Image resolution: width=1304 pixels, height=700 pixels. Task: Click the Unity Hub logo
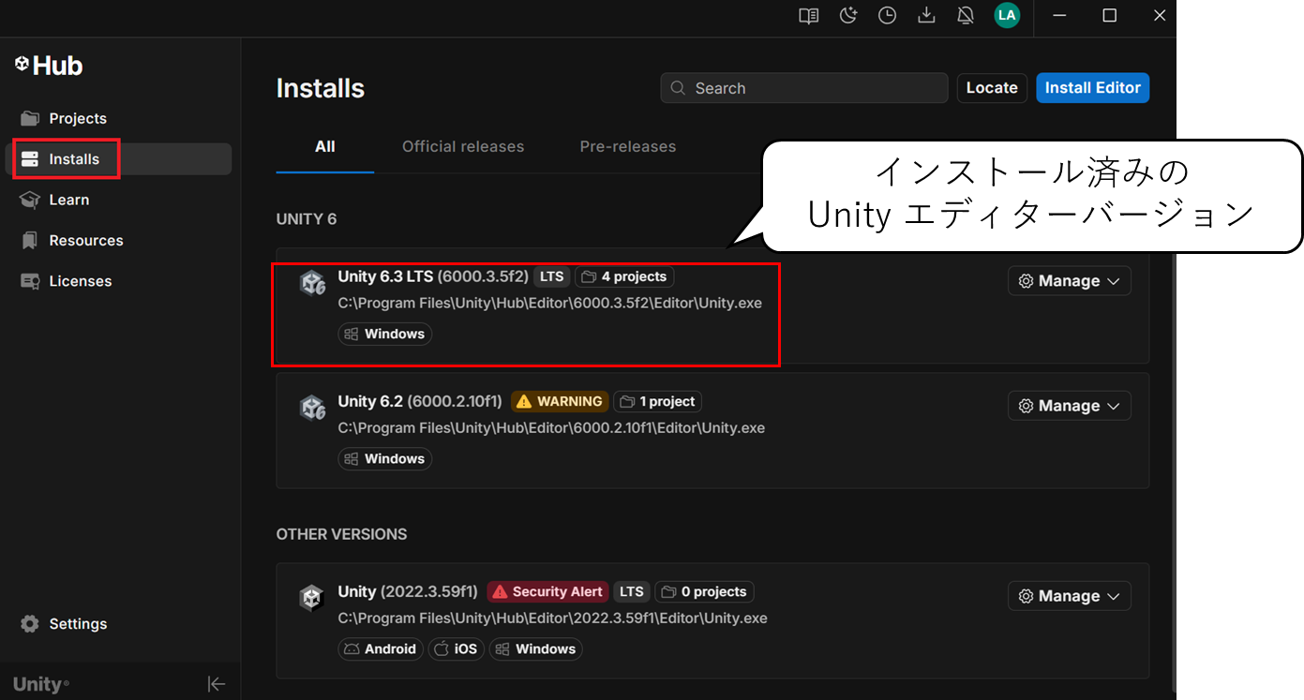click(48, 65)
